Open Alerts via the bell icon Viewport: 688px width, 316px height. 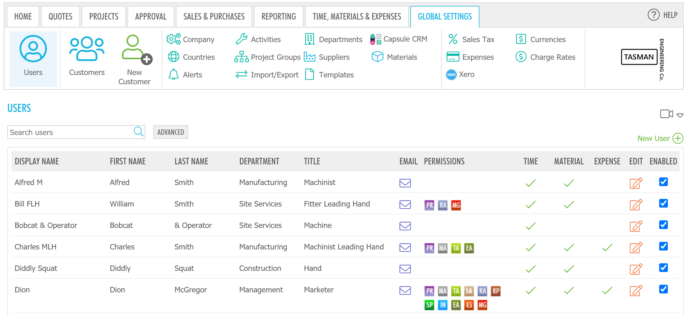173,74
